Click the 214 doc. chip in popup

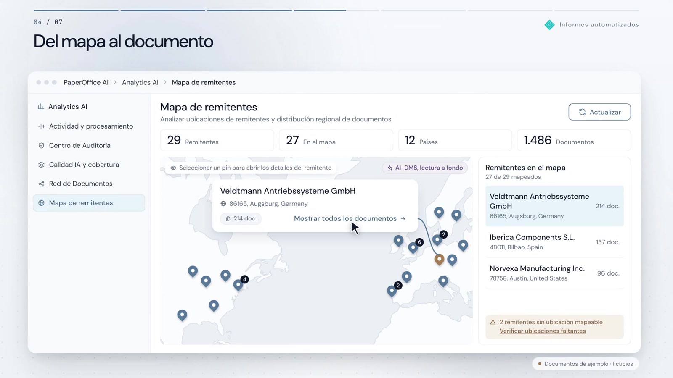coord(241,218)
